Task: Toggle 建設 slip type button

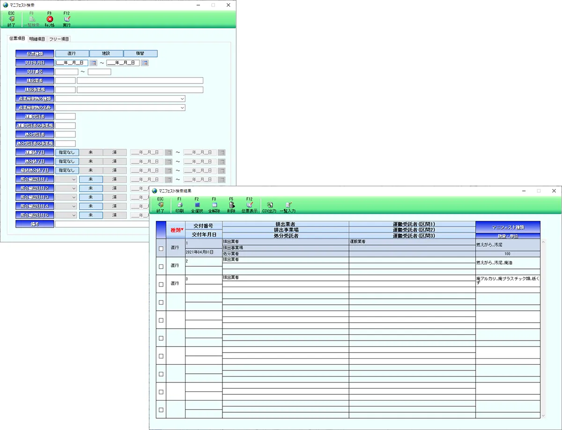Action: click(106, 53)
